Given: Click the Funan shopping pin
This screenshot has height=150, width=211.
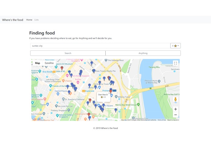Looking at the screenshot, I should (x=47, y=104).
